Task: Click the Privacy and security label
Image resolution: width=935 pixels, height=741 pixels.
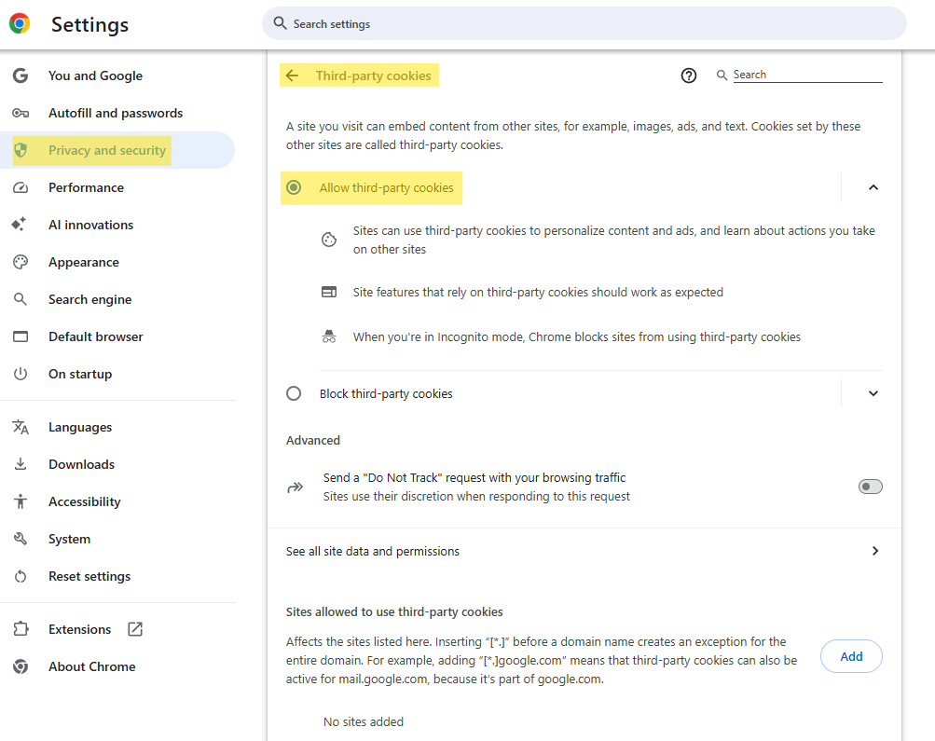Action: coord(107,150)
